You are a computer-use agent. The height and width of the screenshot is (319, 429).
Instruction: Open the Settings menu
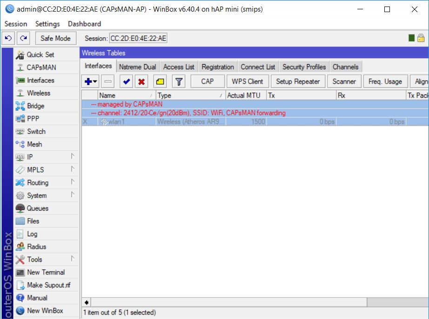coord(47,24)
